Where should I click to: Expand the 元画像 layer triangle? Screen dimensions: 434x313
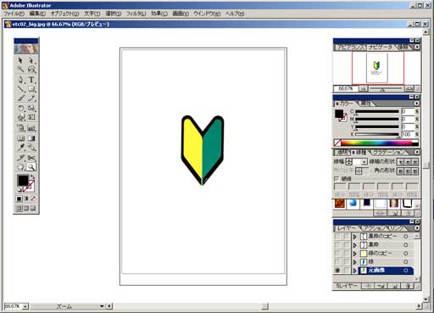point(355,271)
